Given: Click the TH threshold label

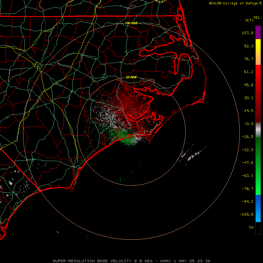Looking at the screenshot, I should click(251, 227).
